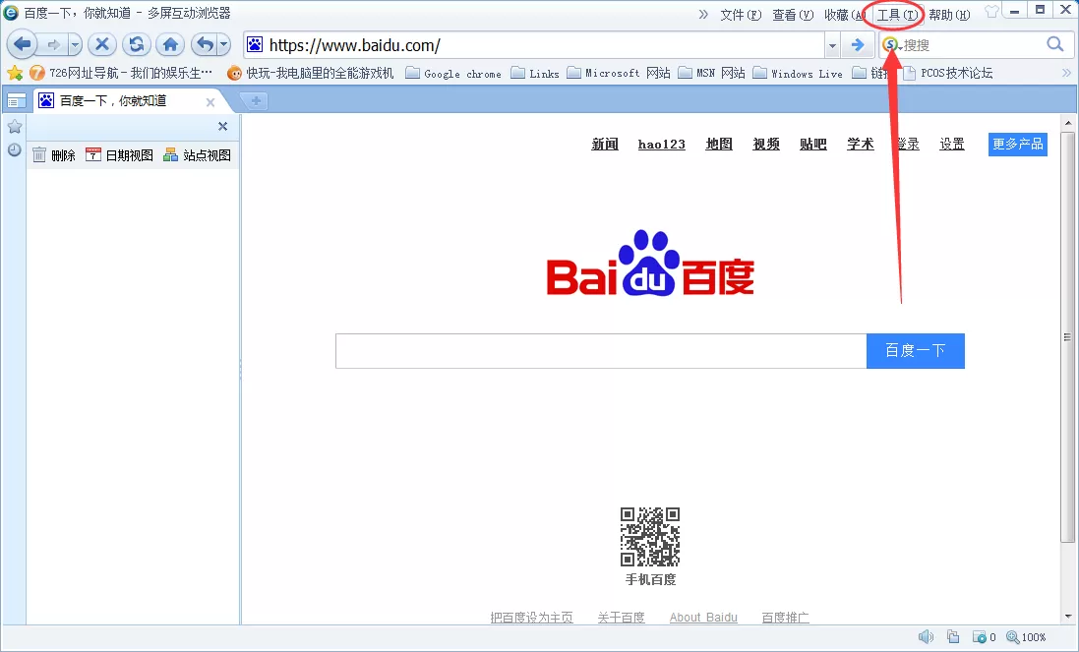Click the blue Go arrow button
Screen dimensions: 1079x652
[858, 45]
